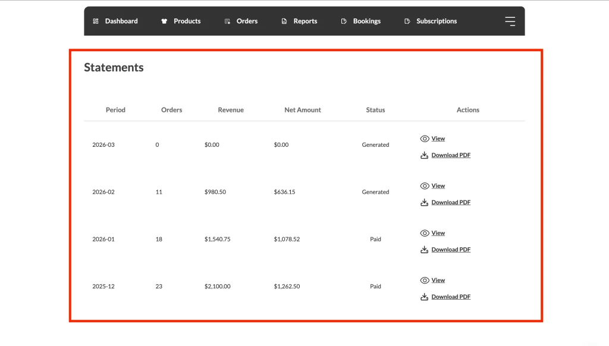609x346 pixels.
Task: Click the $1,540.75 revenue value
Action: coord(218,239)
